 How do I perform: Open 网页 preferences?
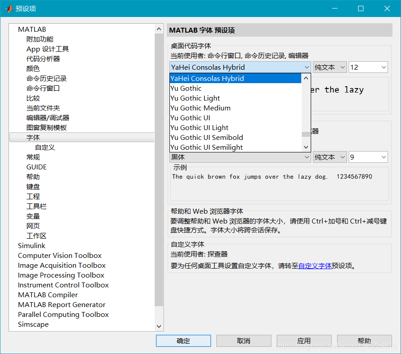click(x=33, y=226)
